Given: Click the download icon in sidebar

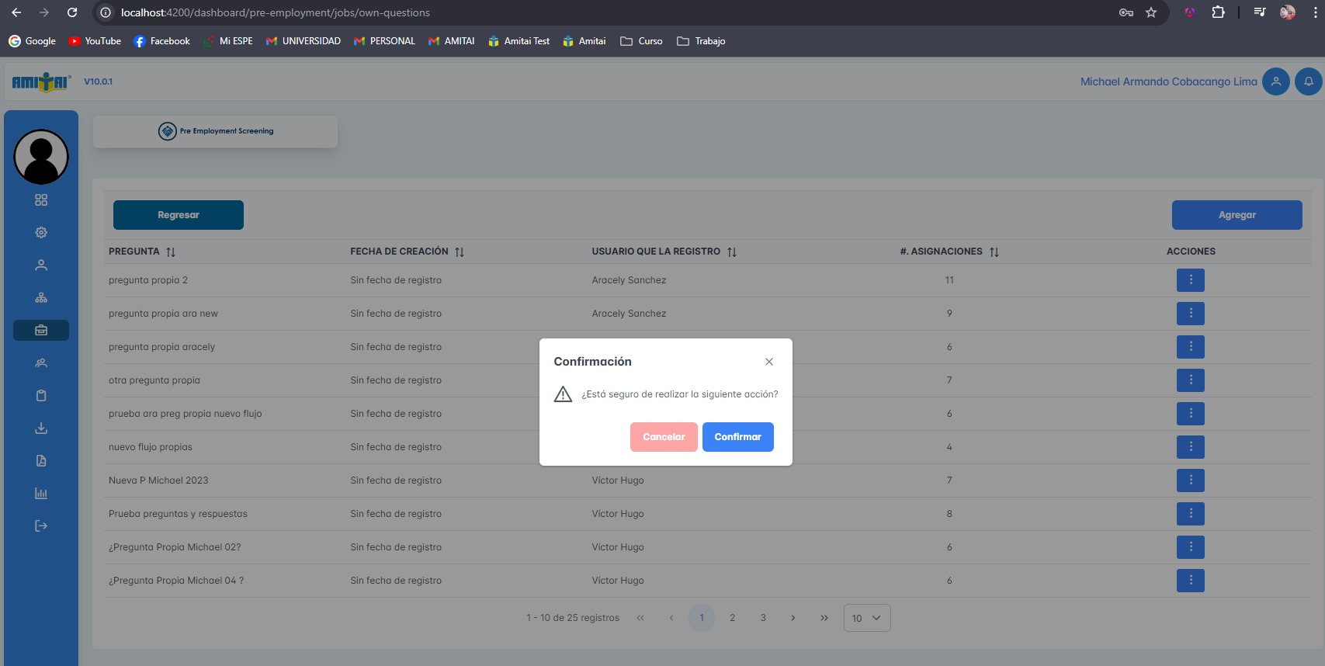Looking at the screenshot, I should pos(41,428).
